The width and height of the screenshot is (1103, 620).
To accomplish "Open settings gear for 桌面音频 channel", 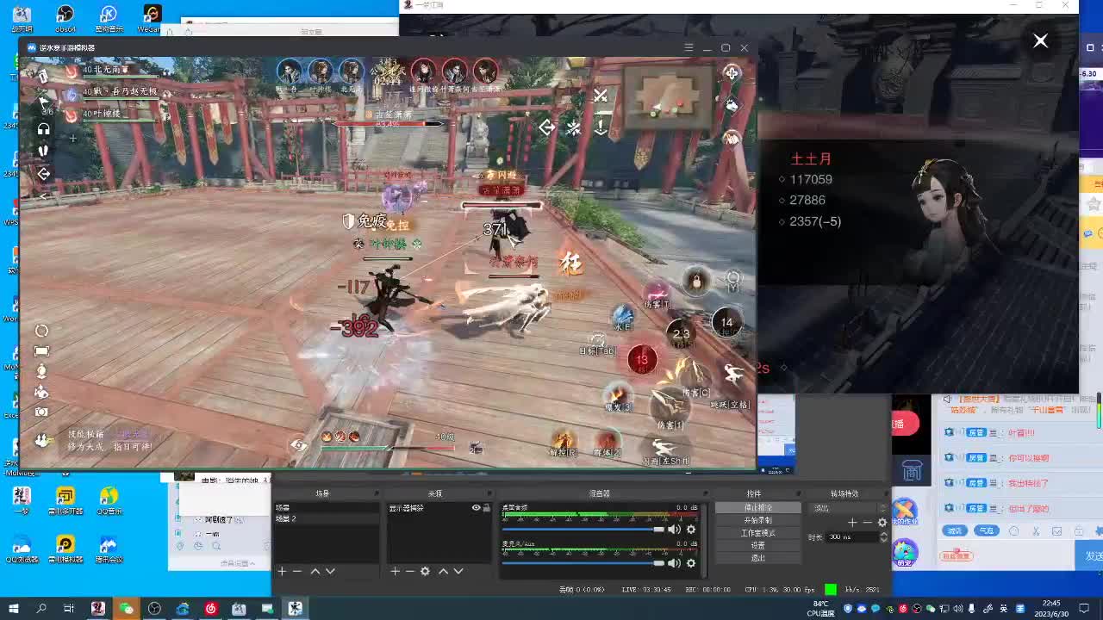I will tap(690, 529).
